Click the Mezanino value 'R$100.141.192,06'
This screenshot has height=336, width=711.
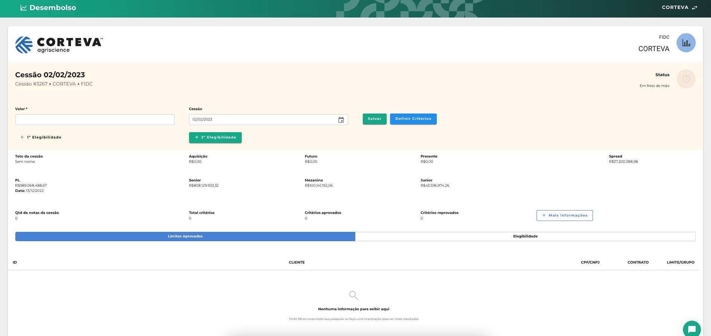pos(319,186)
